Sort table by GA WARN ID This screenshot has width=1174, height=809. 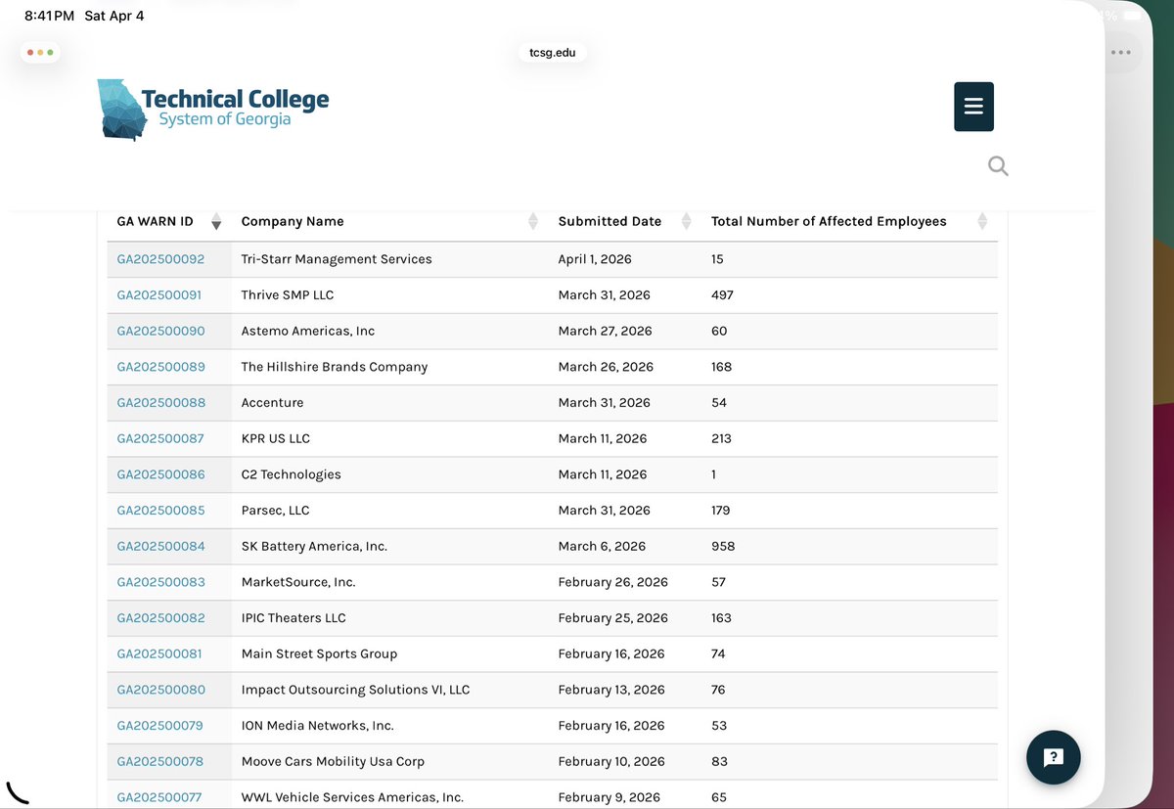coord(169,221)
